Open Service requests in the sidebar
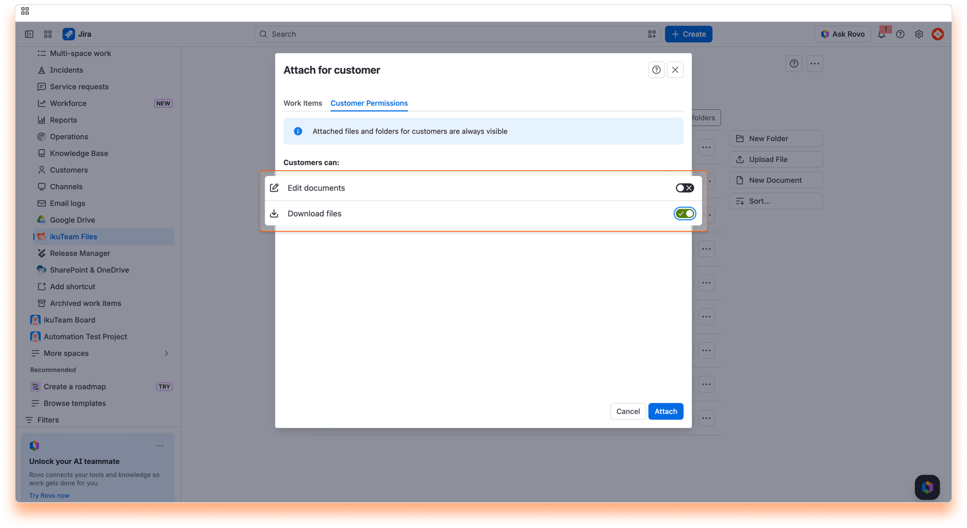Screen dimensions: 967x528 [104, 86]
